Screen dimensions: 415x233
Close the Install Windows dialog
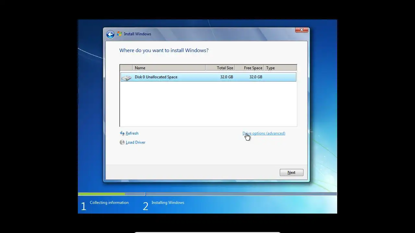coord(302,30)
